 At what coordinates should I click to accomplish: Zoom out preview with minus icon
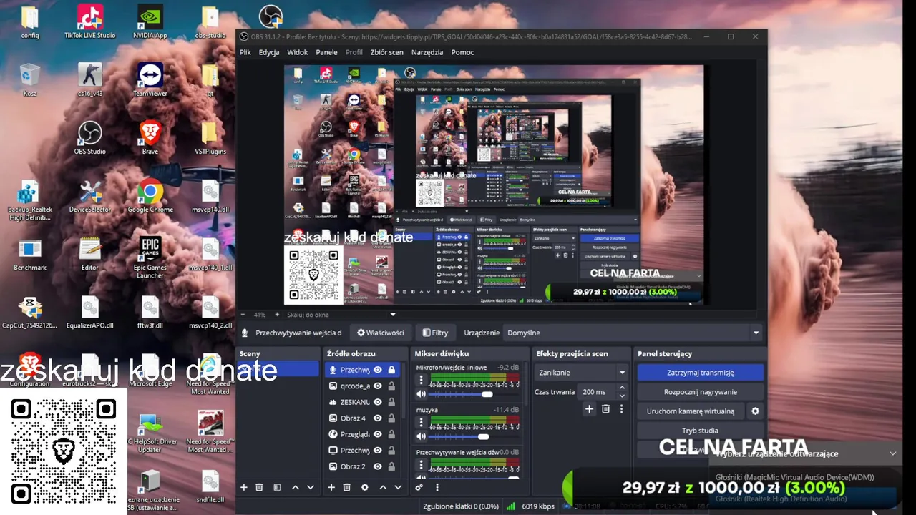click(243, 315)
